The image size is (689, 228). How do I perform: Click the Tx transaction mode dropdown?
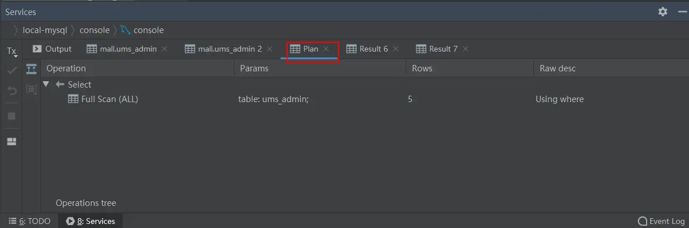[12, 52]
